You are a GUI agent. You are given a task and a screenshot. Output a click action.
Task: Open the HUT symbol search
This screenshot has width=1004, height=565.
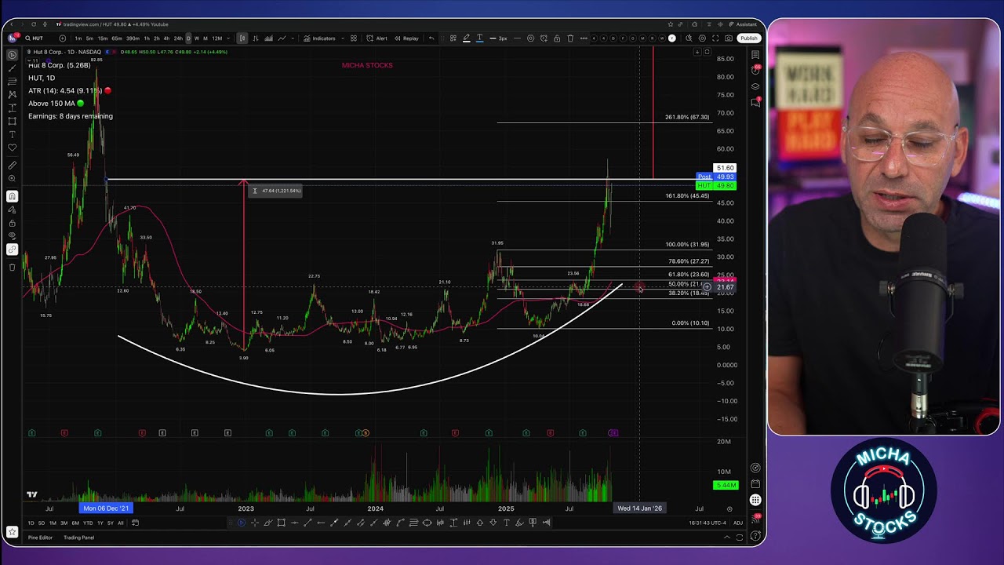point(36,38)
